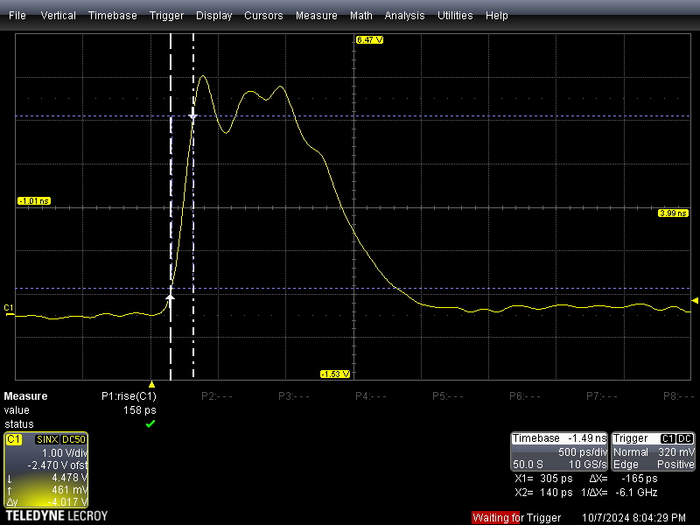Viewport: 700px width, 525px height.
Task: Select the P1 rise(C1) measurement
Action: (x=129, y=396)
